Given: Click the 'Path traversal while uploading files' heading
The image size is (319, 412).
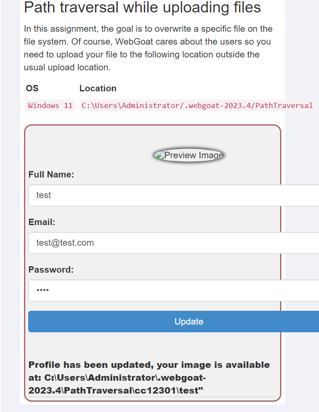Looking at the screenshot, I should point(143,7).
